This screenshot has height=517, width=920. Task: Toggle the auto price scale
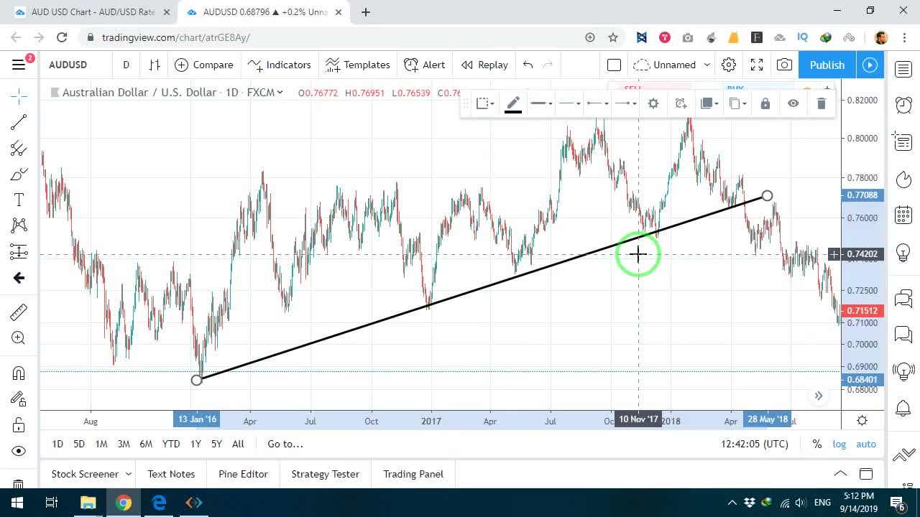pos(866,444)
